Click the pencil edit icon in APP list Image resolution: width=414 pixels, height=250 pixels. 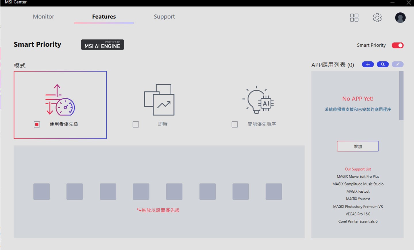pos(398,64)
